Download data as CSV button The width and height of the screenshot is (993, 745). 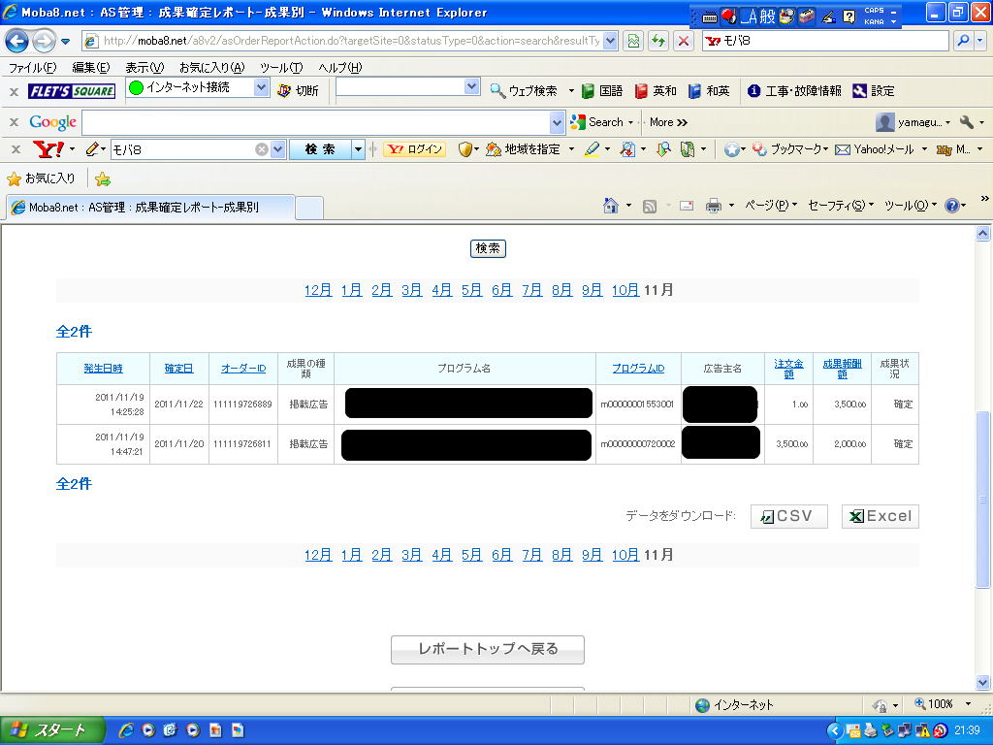pos(789,516)
